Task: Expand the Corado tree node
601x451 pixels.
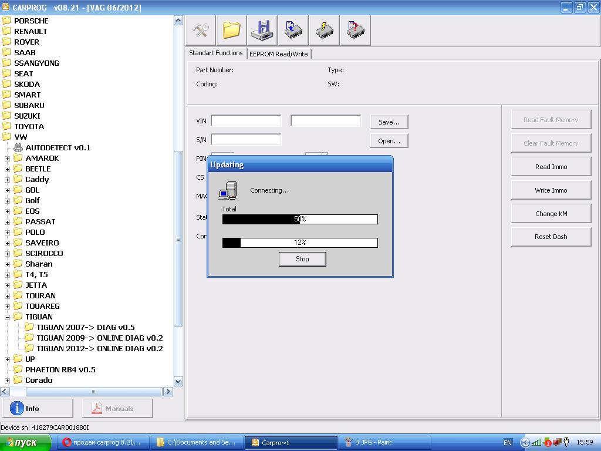Action: click(x=7, y=381)
